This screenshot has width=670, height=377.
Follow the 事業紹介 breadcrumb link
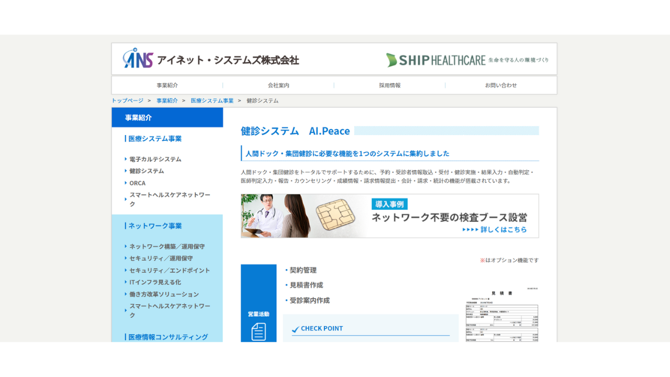(167, 101)
